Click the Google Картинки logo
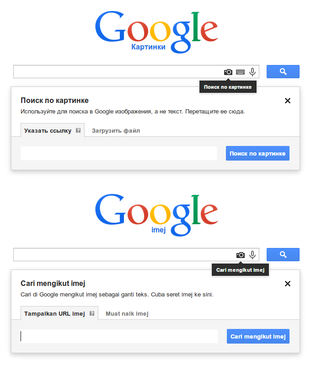 click(156, 32)
